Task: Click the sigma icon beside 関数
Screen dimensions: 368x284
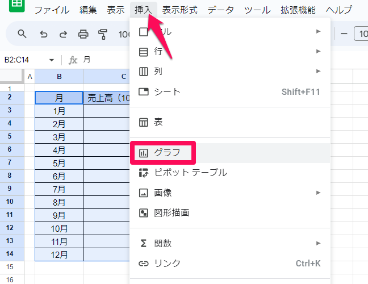Action: (144, 244)
